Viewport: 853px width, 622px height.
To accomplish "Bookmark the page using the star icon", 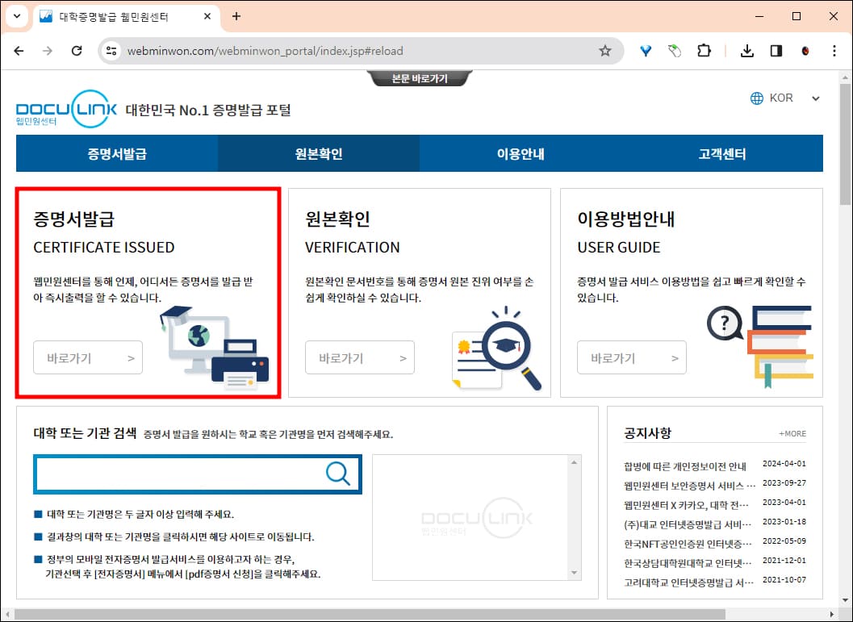I will (605, 50).
